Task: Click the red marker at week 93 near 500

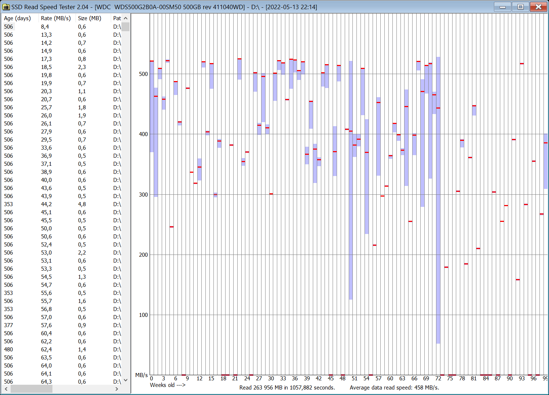Action: [x=521, y=64]
